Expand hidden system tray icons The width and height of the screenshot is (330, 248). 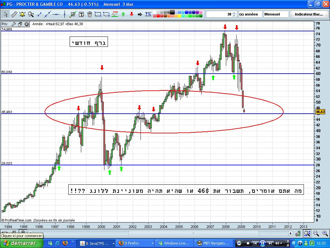tap(294, 243)
